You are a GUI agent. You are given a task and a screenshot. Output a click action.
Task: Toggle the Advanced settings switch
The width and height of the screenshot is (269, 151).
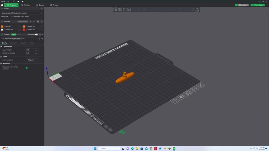point(37,35)
